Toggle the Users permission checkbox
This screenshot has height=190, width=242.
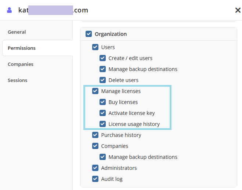pyautogui.click(x=95, y=47)
